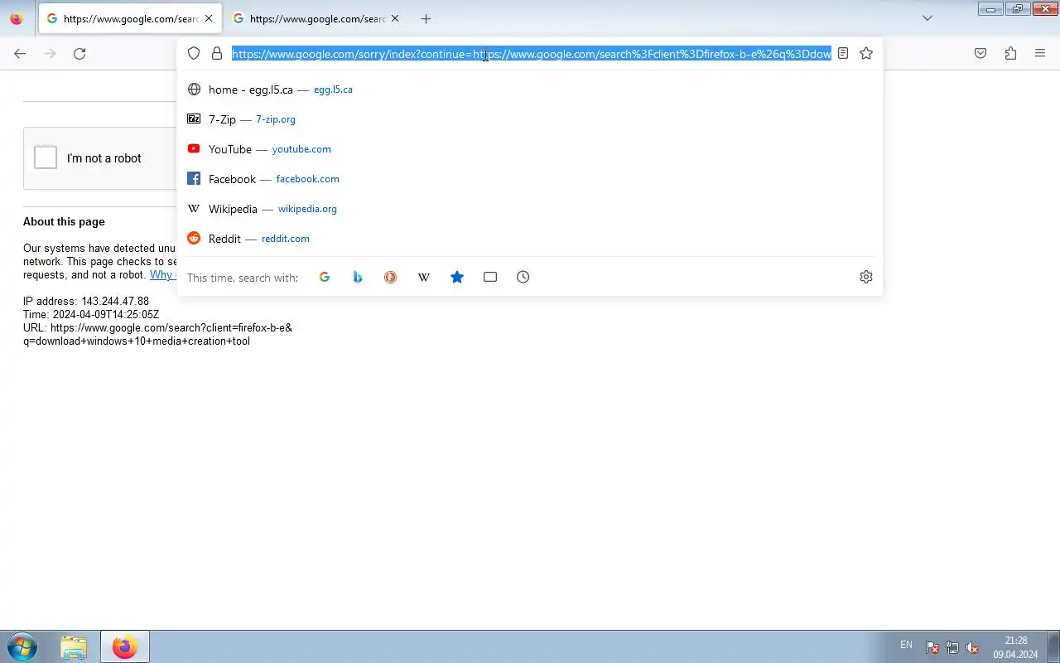Search this time with Google
Screen dimensions: 1060x663
(x=325, y=277)
